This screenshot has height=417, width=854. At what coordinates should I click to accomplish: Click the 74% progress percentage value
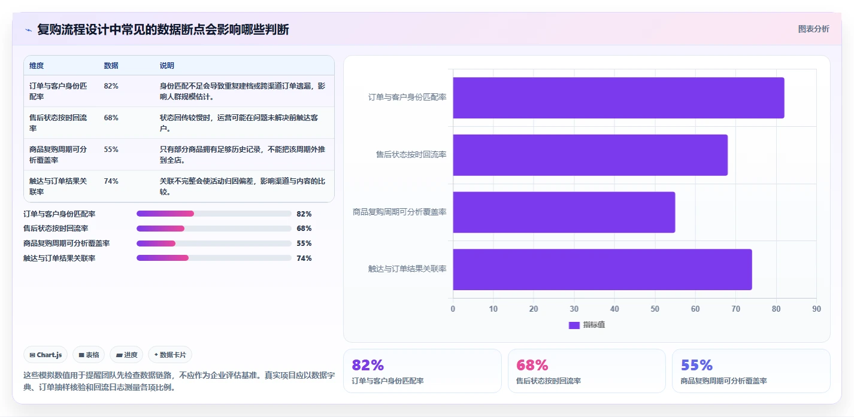coord(304,258)
